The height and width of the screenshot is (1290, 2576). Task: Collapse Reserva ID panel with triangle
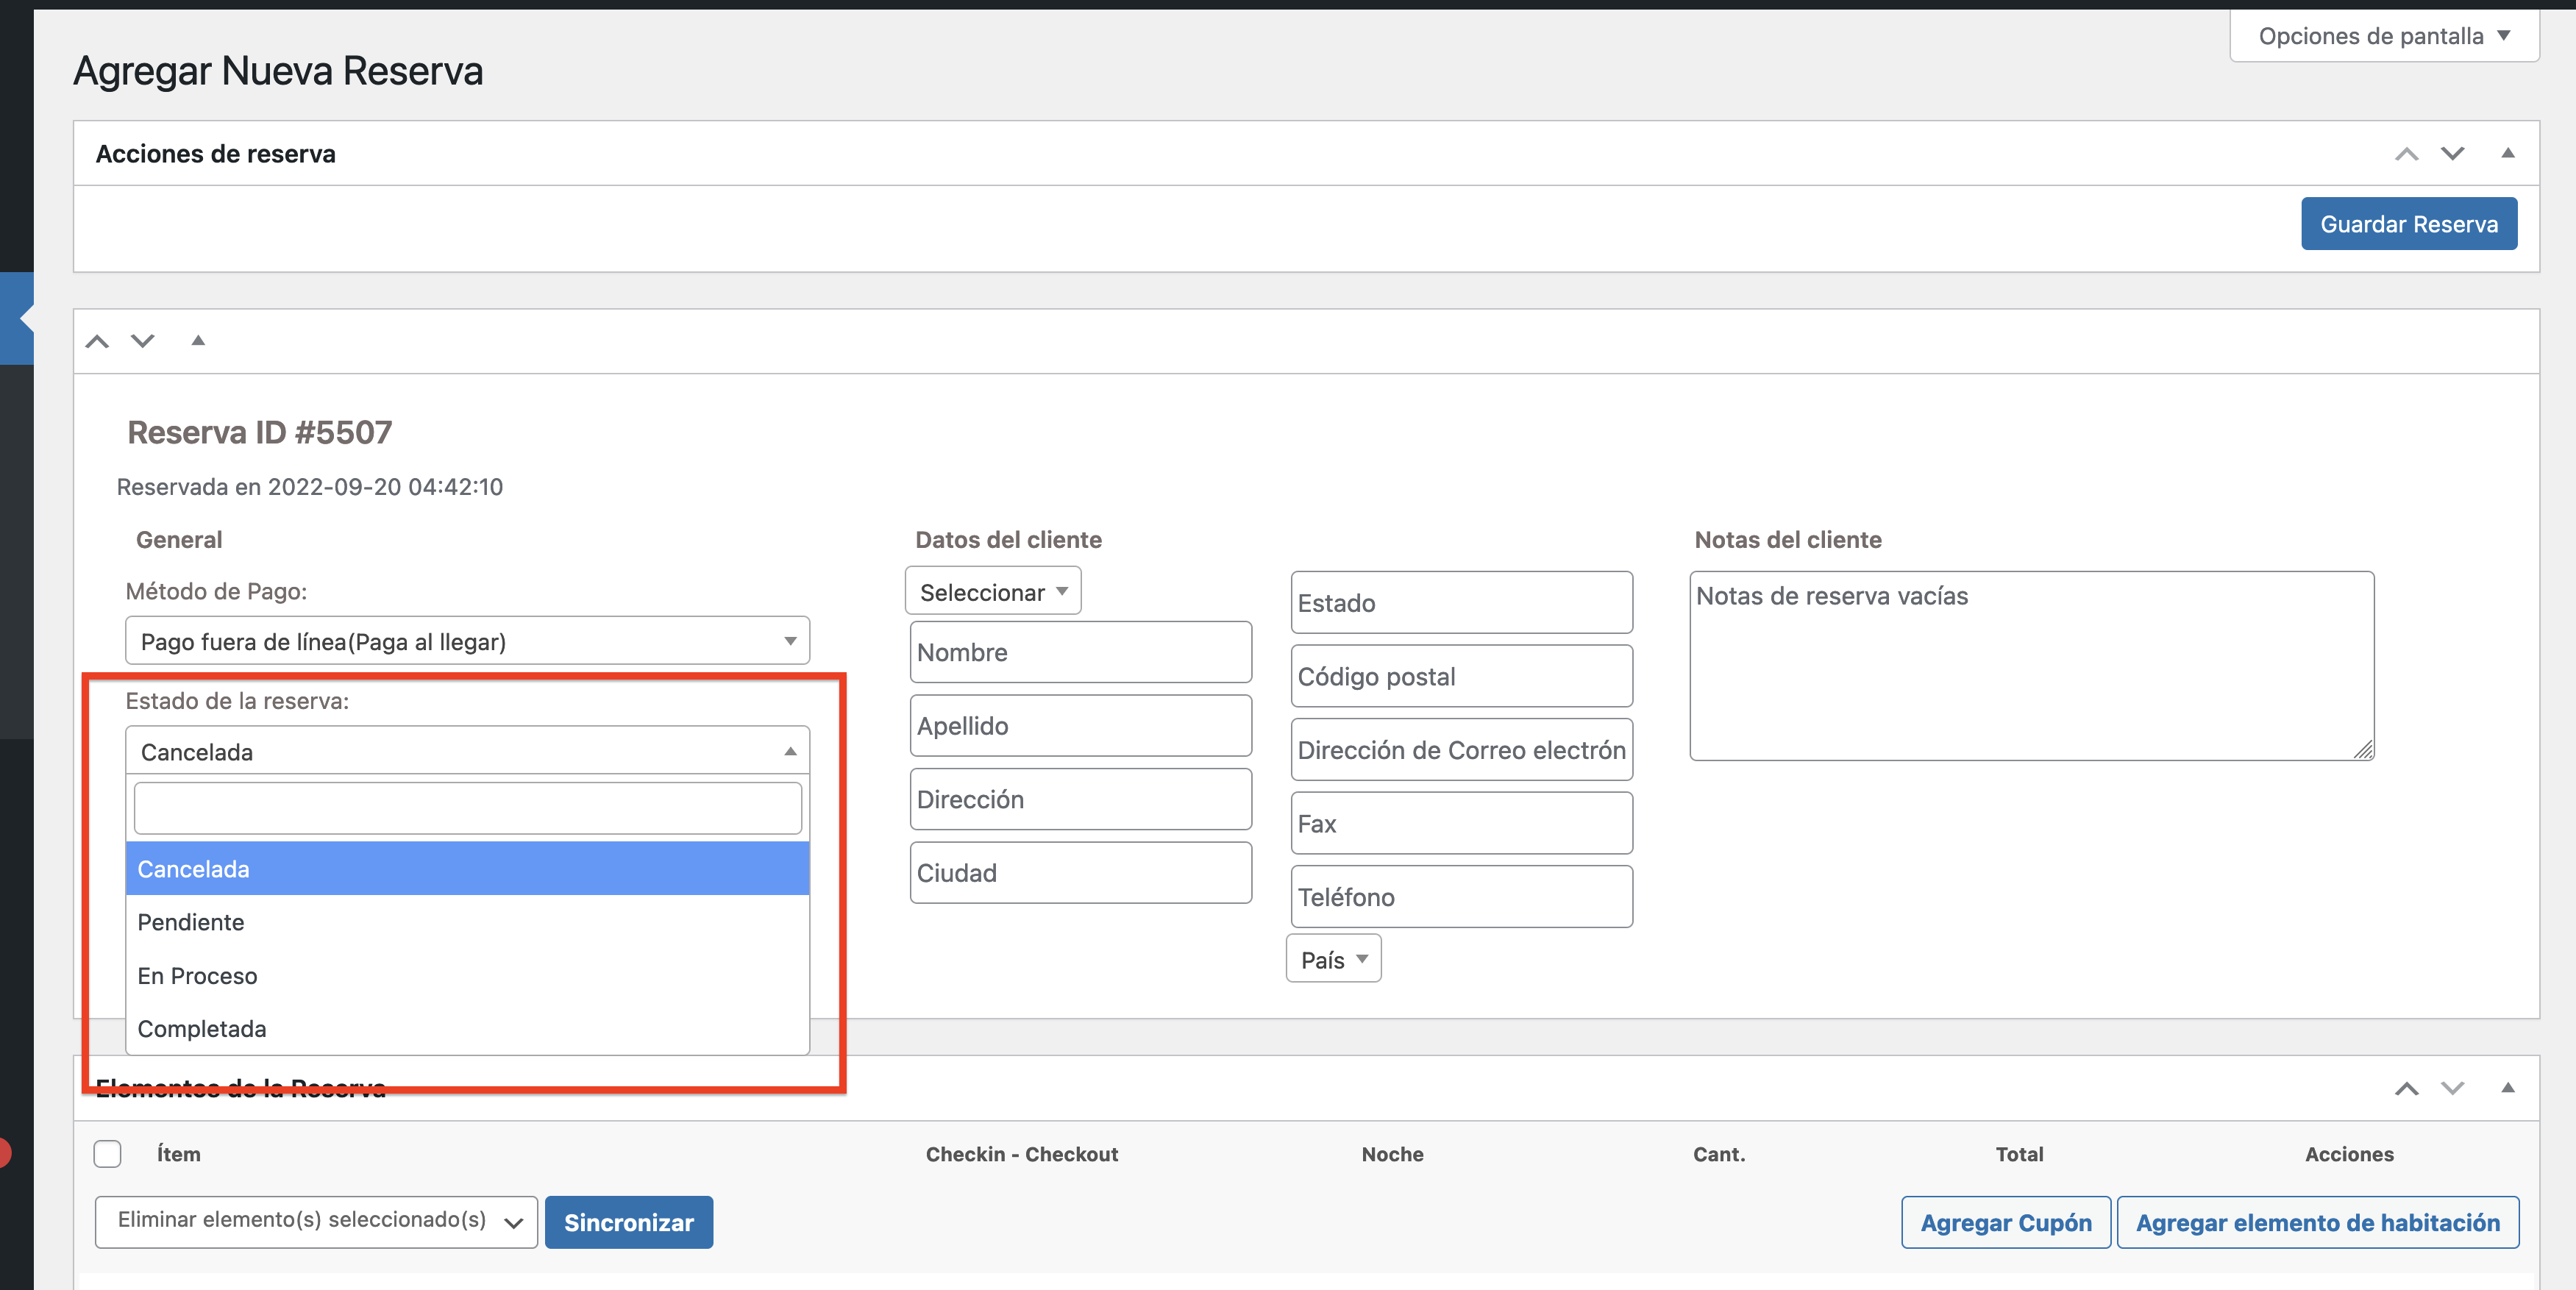coord(198,341)
